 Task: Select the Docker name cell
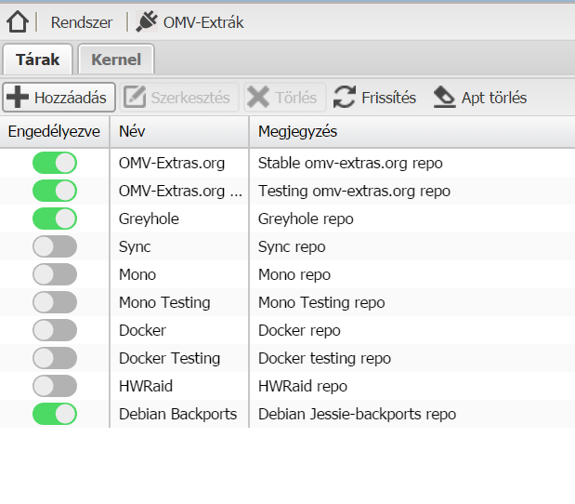pyautogui.click(x=179, y=330)
